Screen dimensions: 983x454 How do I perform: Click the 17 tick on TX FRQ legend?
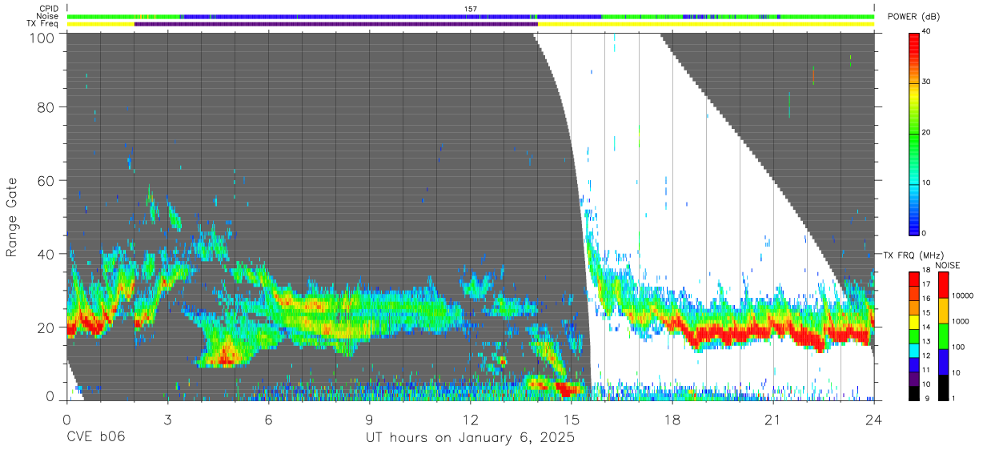tap(926, 284)
